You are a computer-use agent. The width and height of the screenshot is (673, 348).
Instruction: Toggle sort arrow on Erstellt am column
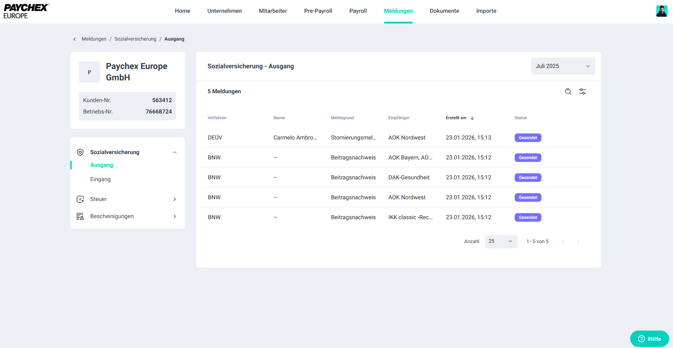(472, 118)
